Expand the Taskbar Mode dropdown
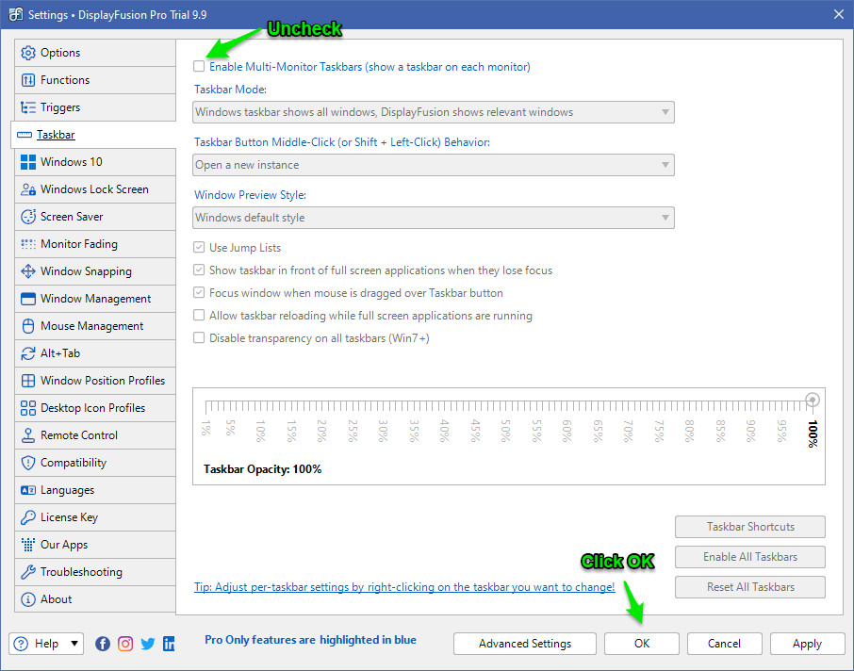 (434, 112)
